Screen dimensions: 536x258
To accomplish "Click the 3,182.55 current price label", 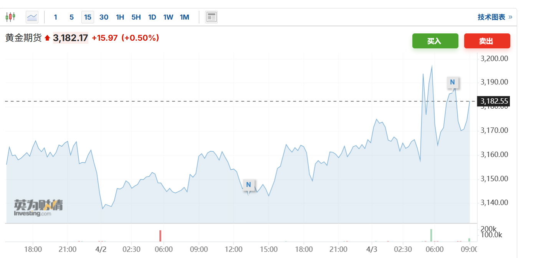I will click(494, 101).
